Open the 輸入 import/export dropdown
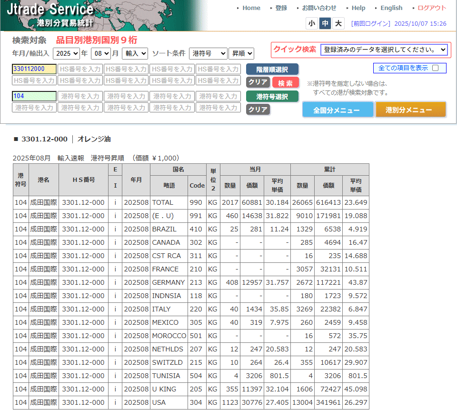457x410 pixels. click(x=134, y=54)
